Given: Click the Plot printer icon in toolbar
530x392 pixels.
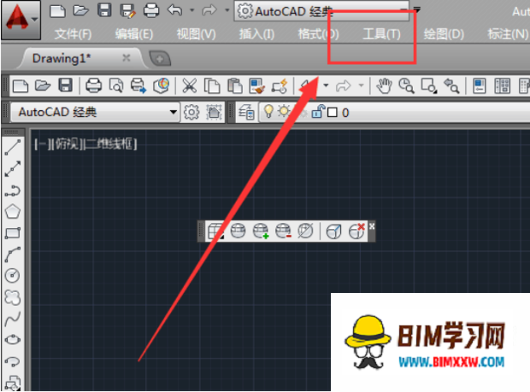Looking at the screenshot, I should [94, 85].
